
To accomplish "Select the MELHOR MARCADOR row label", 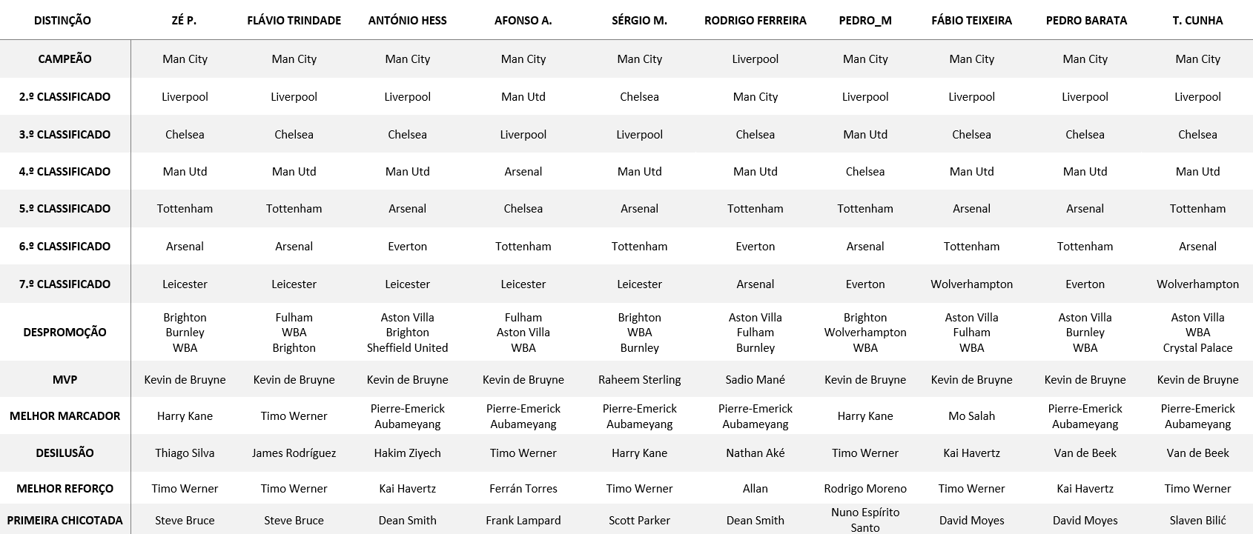I will [65, 416].
